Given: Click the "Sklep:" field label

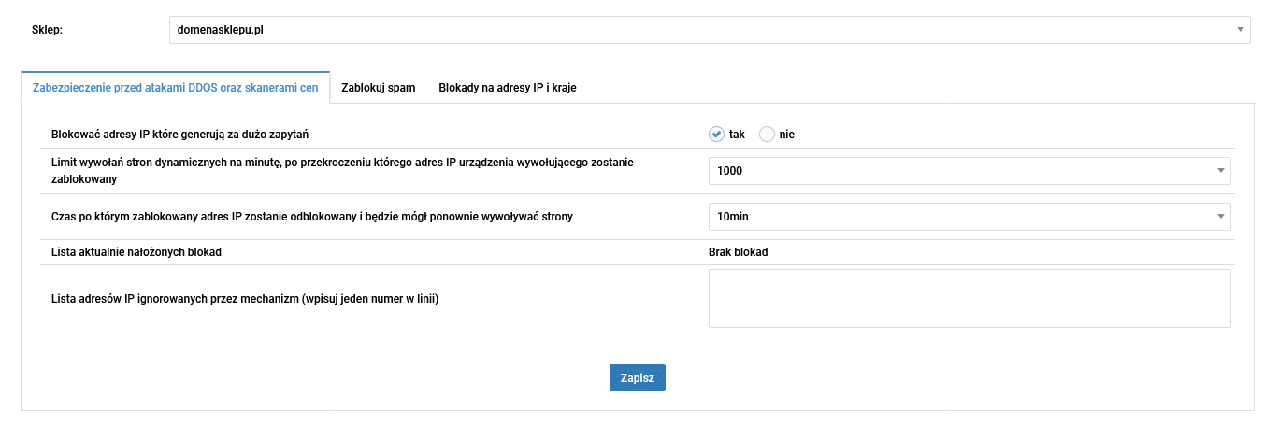Looking at the screenshot, I should tap(47, 30).
